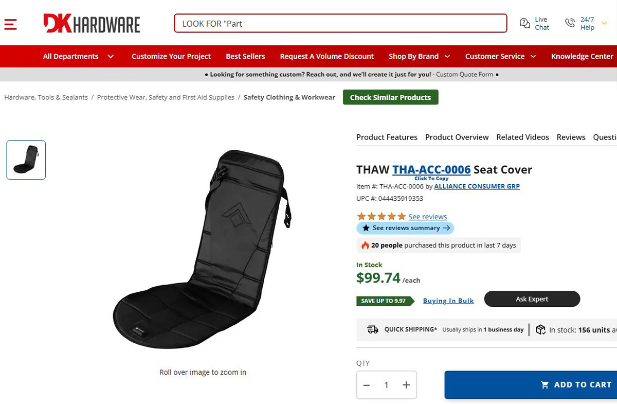This screenshot has height=404, width=617.
Task: Click the DK Hardware logo
Action: [x=92, y=24]
